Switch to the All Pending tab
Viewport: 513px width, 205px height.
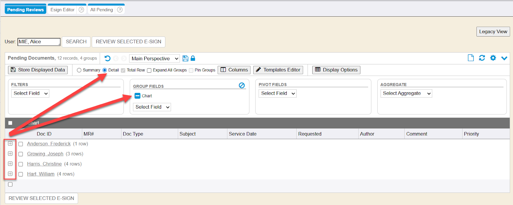point(102,10)
